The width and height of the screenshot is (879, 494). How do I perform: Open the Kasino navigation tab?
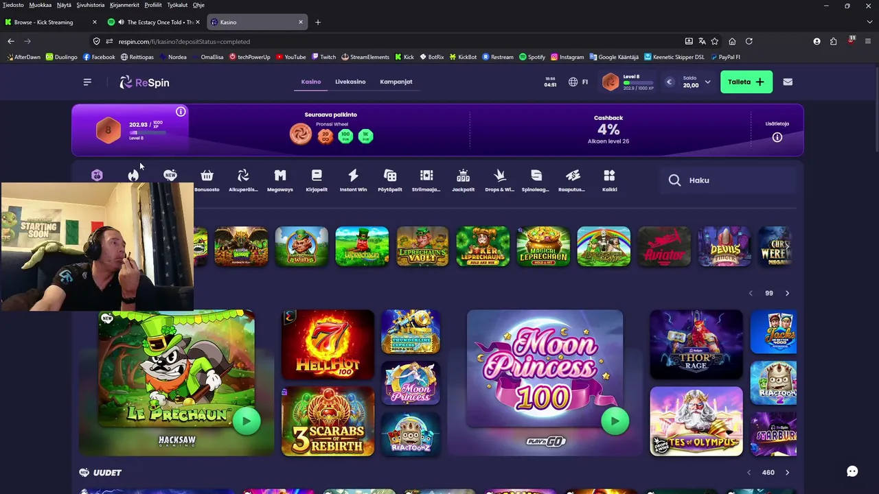click(x=311, y=82)
